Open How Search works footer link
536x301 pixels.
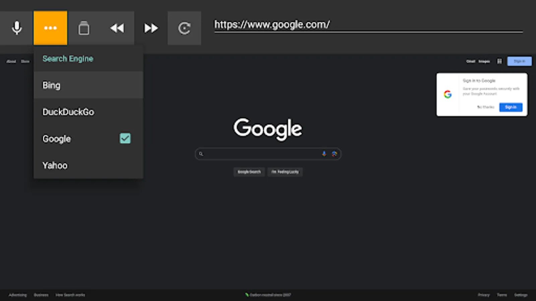70,295
